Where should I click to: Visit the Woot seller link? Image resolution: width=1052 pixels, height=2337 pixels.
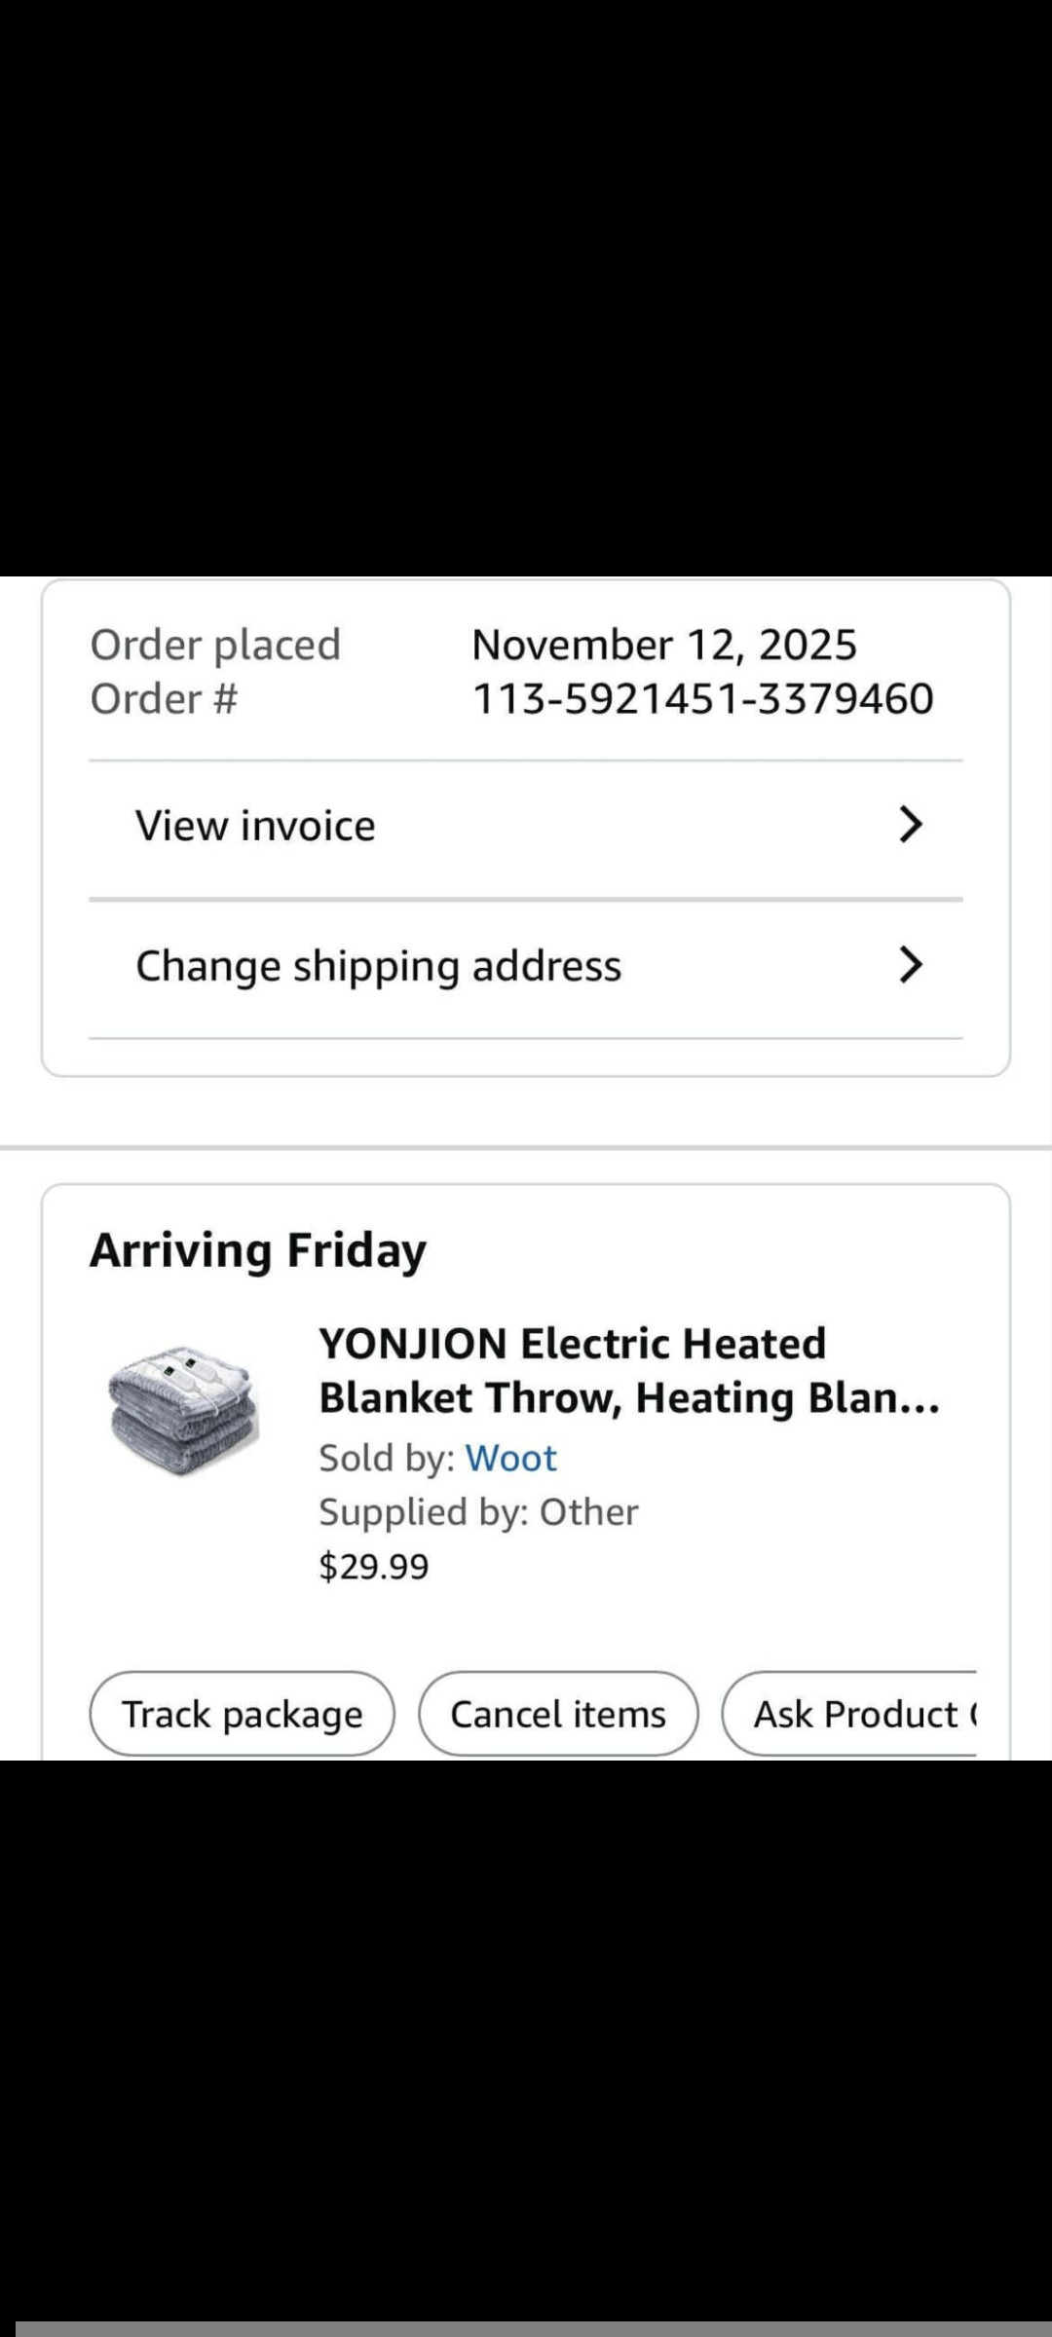tap(510, 1458)
